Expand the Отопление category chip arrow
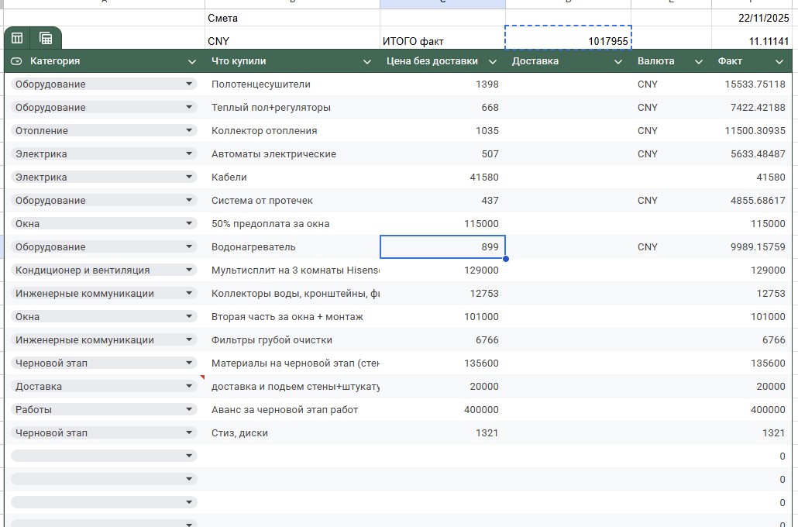 click(189, 130)
